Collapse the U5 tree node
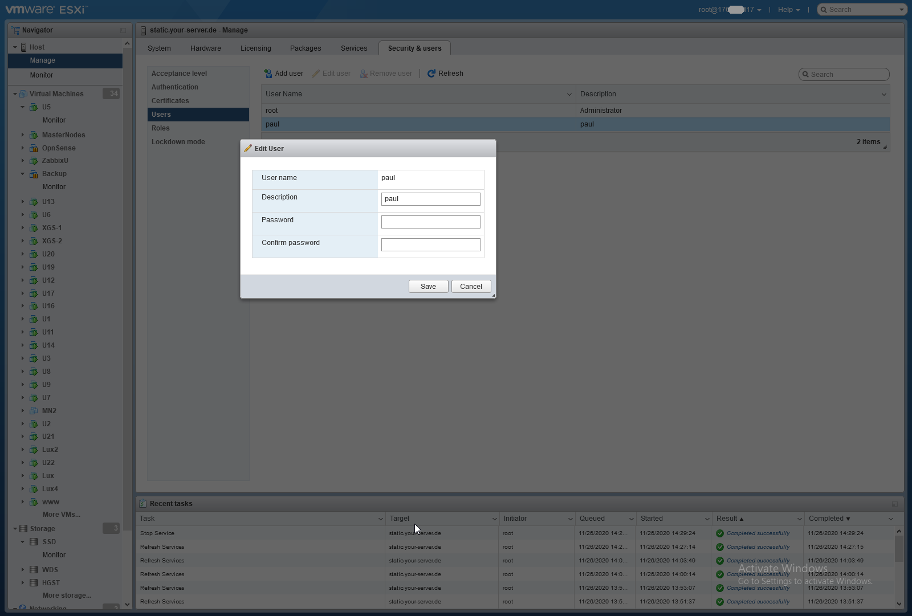The image size is (912, 616). [x=23, y=107]
